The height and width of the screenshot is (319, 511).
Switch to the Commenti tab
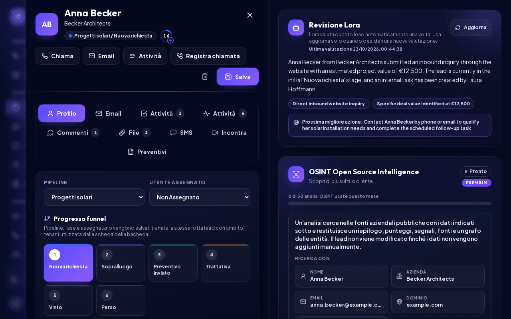click(73, 132)
